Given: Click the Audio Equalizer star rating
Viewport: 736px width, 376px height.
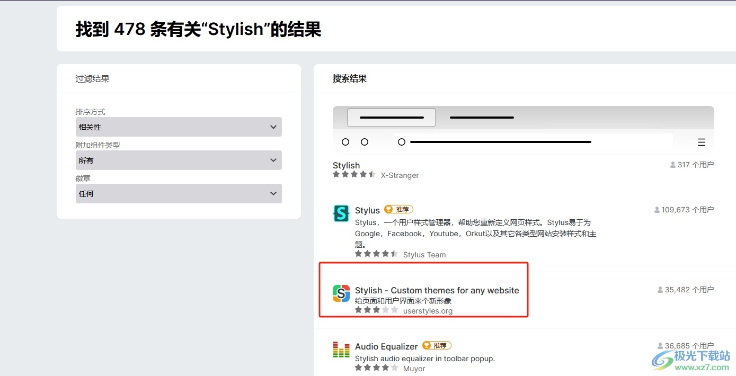Looking at the screenshot, I should click(x=377, y=368).
